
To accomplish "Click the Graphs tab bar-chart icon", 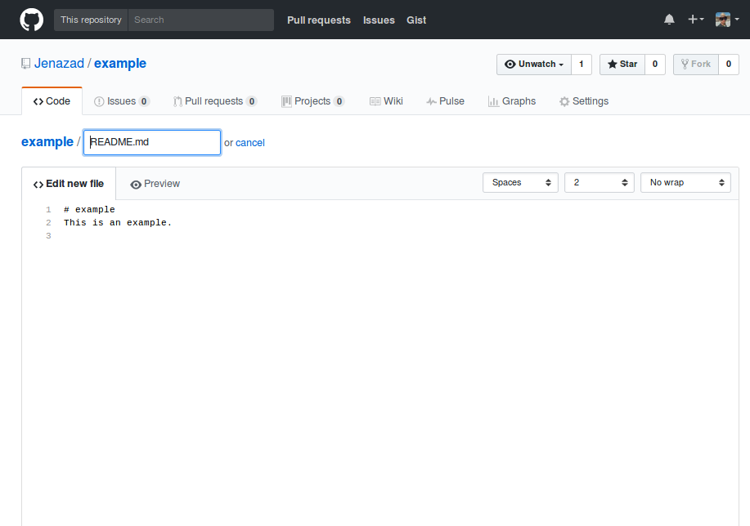I will pyautogui.click(x=493, y=102).
